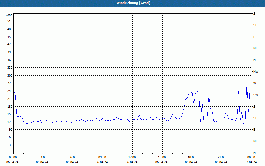Select the "NW" compass direction label
This screenshot has width=265, height=166.
(256, 72)
